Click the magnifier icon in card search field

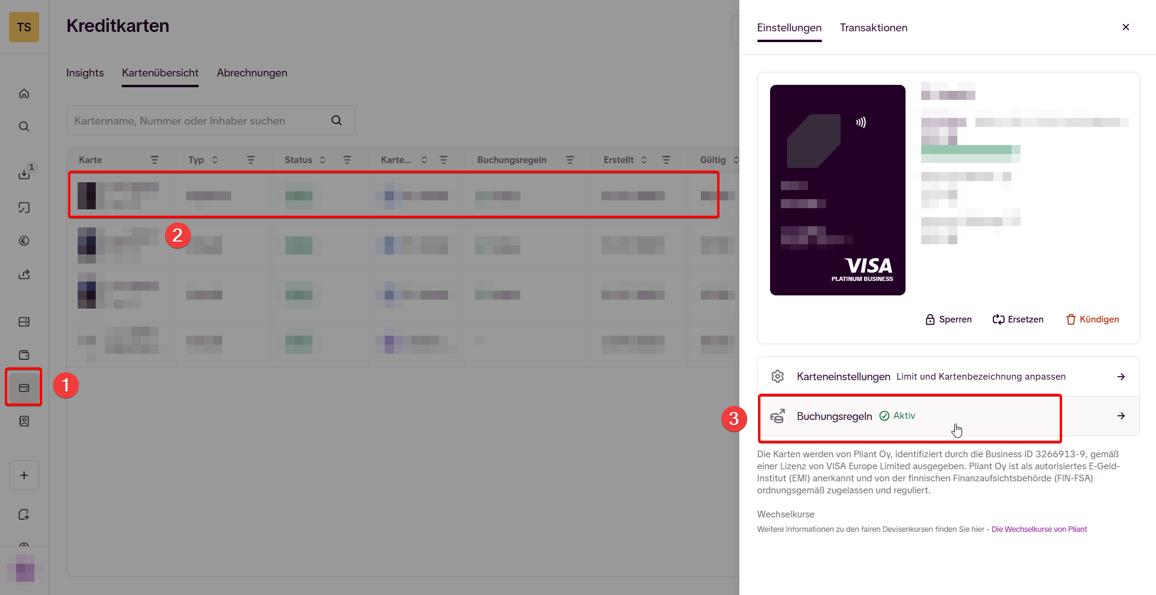tap(337, 120)
